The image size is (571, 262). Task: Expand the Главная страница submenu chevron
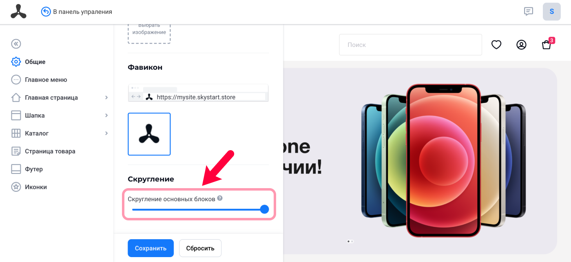pyautogui.click(x=106, y=98)
